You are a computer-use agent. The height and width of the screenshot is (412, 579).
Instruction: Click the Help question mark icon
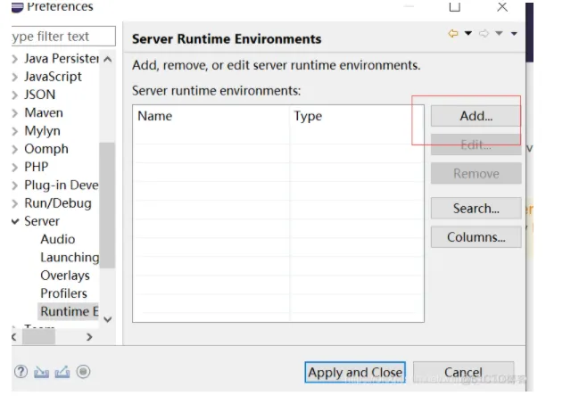(21, 371)
